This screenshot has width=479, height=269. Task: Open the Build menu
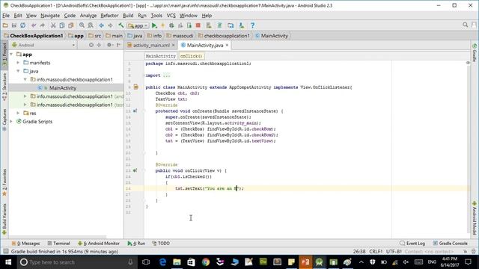coord(128,16)
